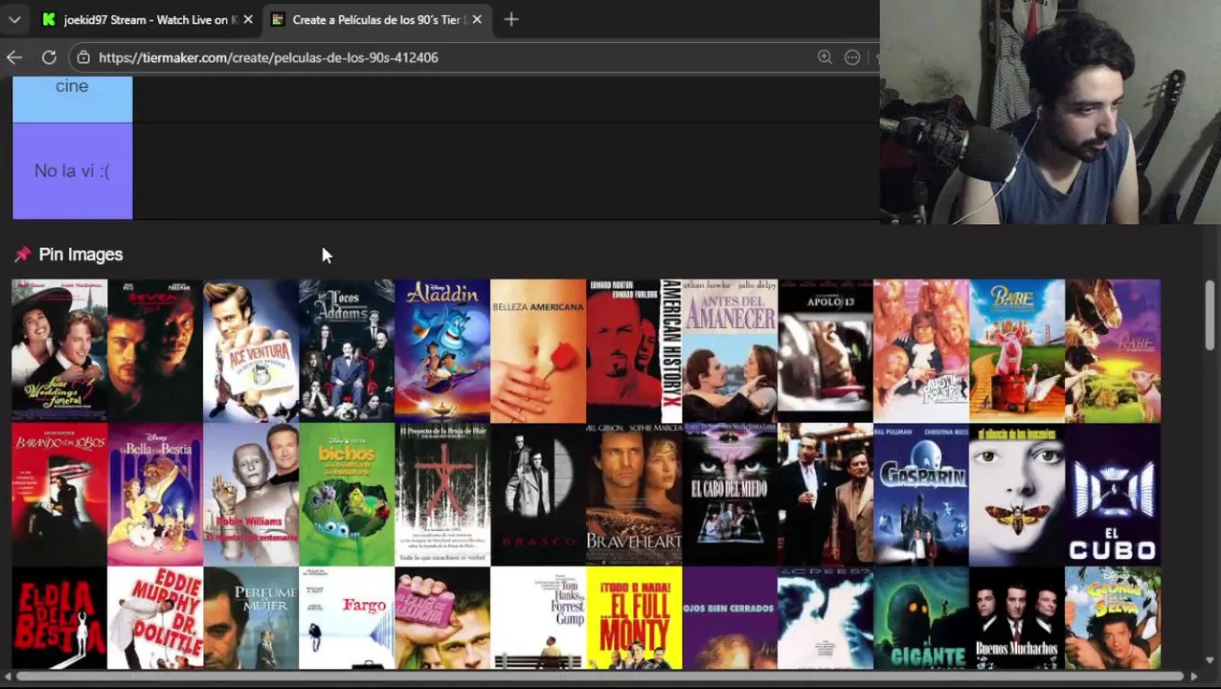Click the down arrow of vertical scrollbar
Screen dimensions: 1221x689
pos(1210,660)
